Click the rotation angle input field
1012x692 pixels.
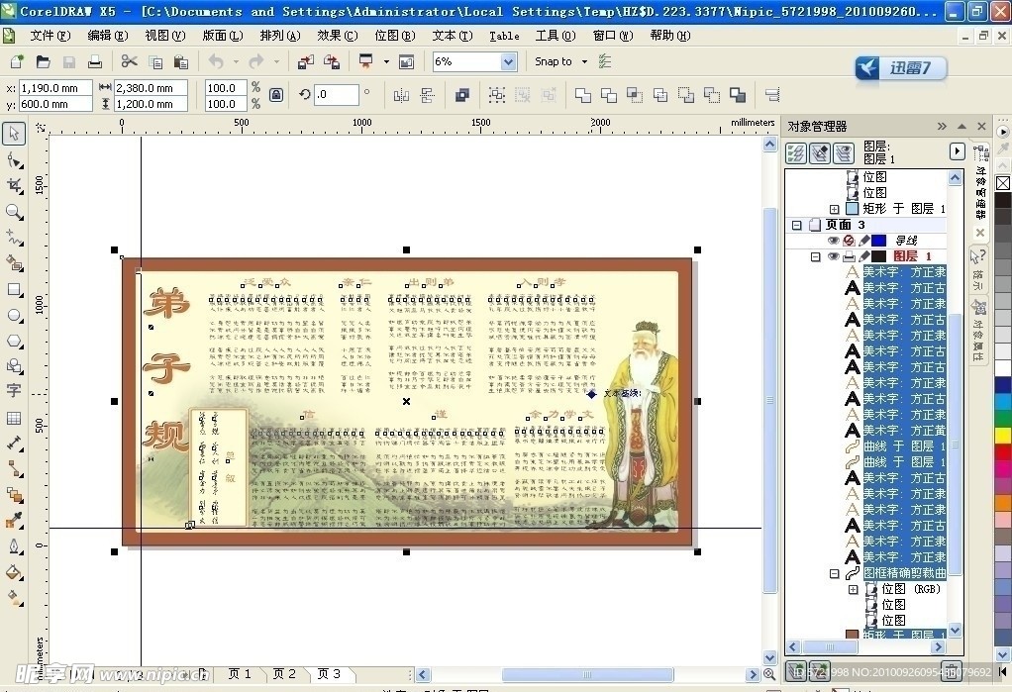pyautogui.click(x=337, y=95)
